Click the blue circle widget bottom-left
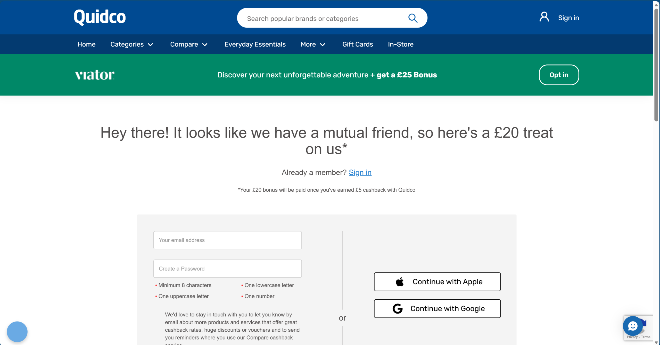 pyautogui.click(x=17, y=332)
